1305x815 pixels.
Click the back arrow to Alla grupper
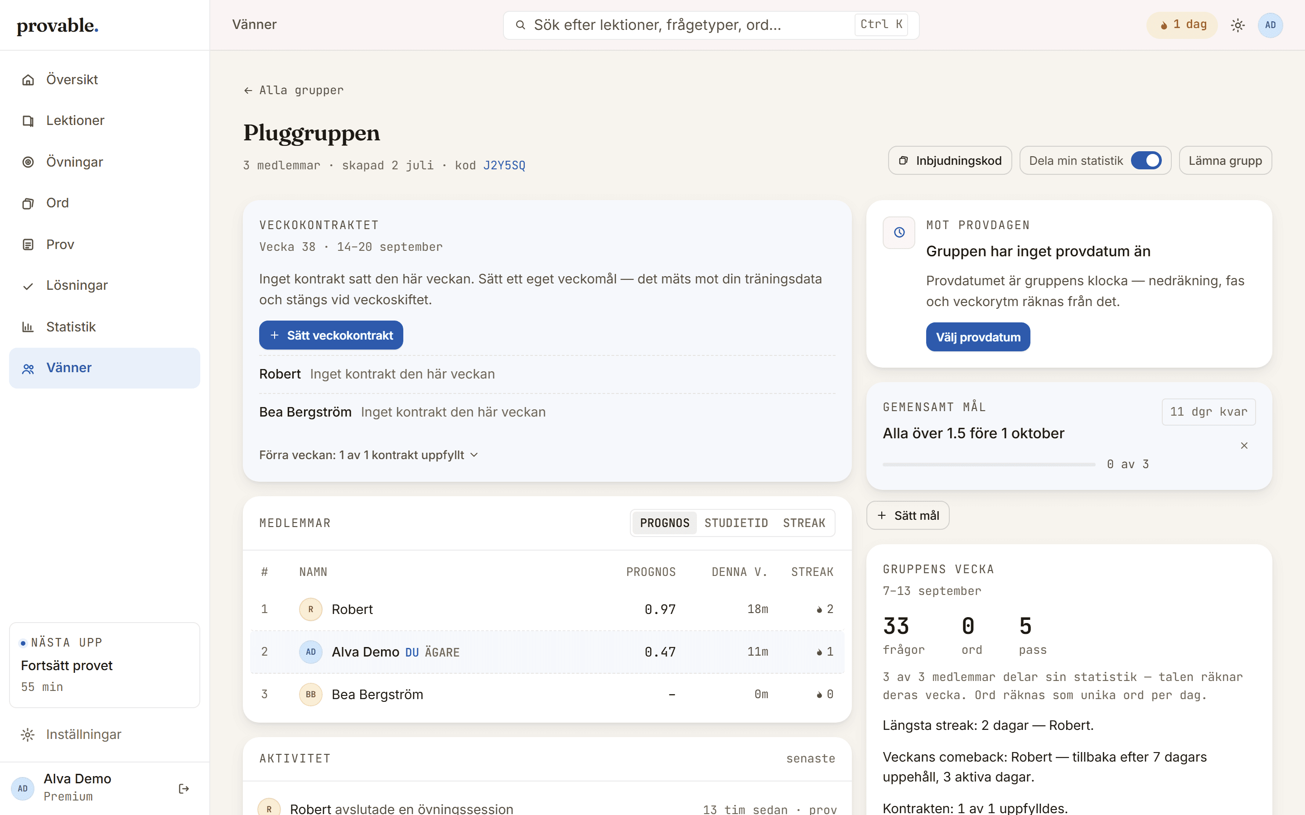coord(248,91)
